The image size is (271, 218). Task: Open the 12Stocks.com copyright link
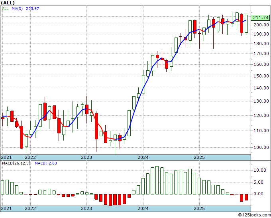pyautogui.click(x=254, y=215)
